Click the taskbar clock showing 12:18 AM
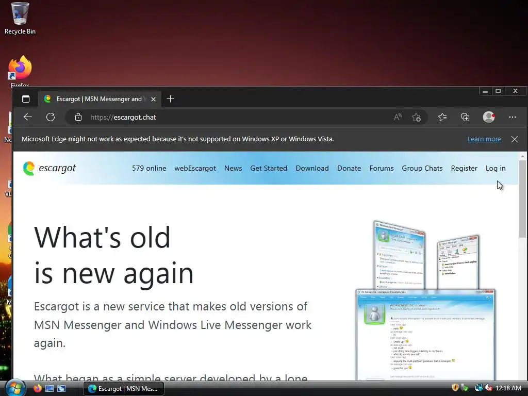 [508, 388]
